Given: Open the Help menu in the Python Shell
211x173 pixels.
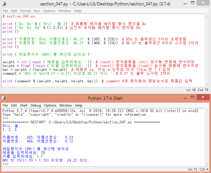Looking at the screenshot, I should click(79, 105).
